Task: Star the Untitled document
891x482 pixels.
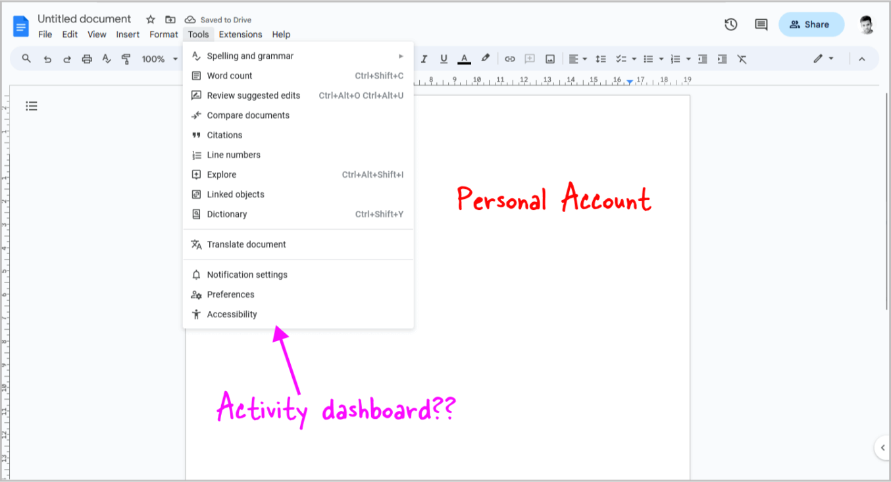Action: pos(151,20)
